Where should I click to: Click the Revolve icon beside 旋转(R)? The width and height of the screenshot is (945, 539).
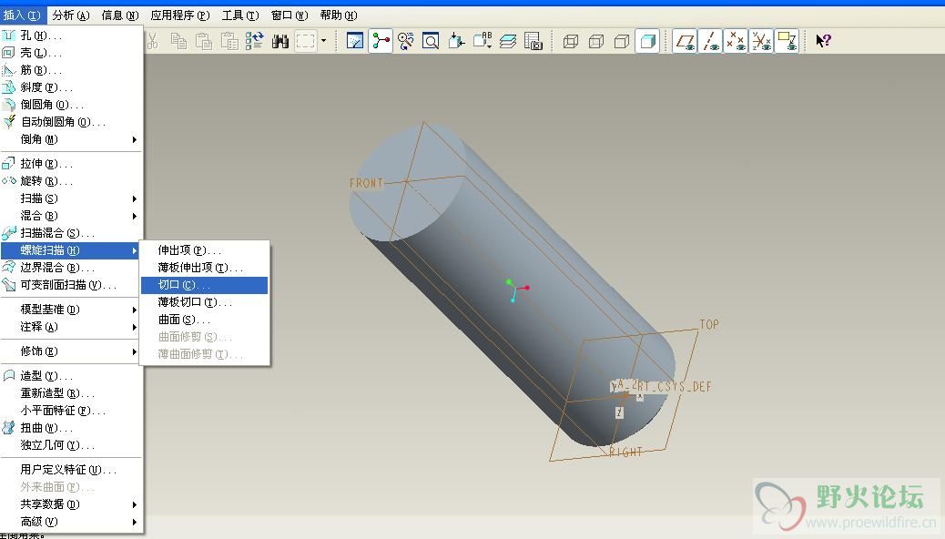[8, 181]
